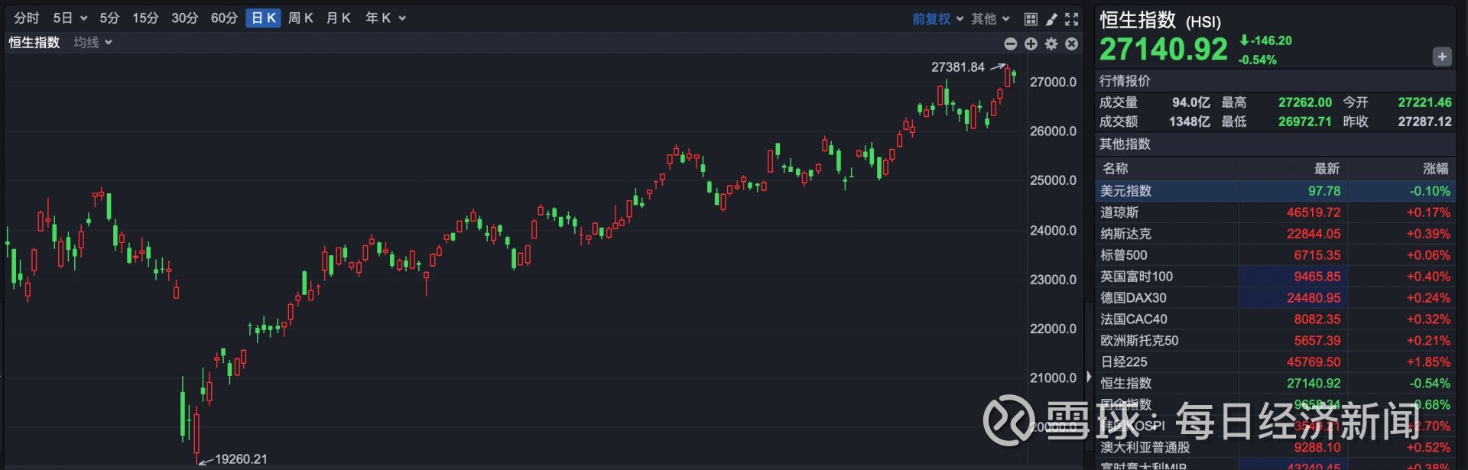Open the 5日 period dropdown
The image size is (1468, 470).
(70, 18)
